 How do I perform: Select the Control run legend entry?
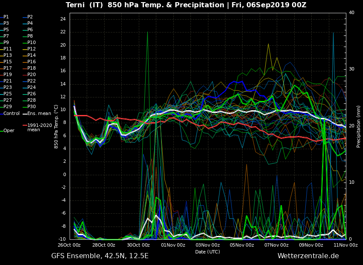[x=12, y=113]
